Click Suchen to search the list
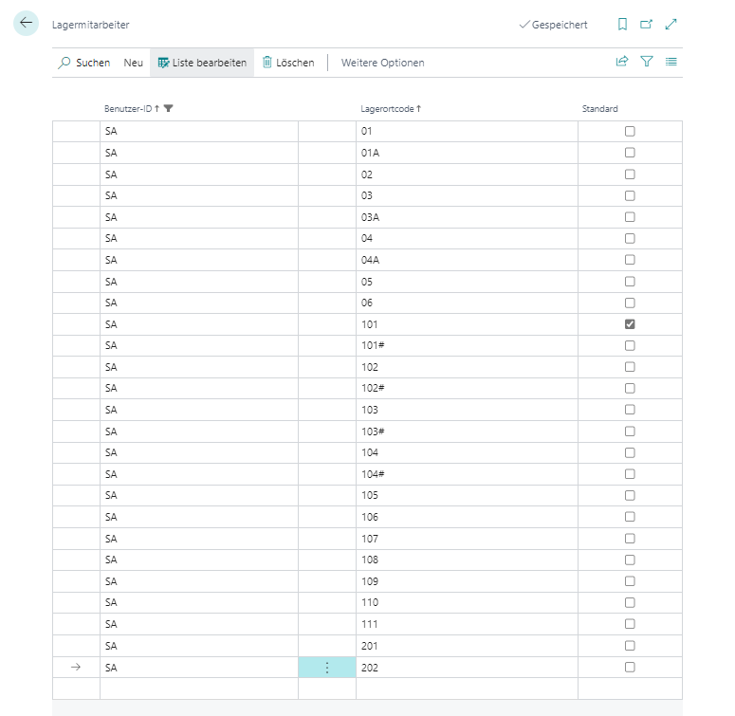 click(x=84, y=63)
